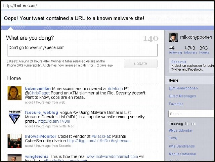Viewport: 215px width, 162px height.
Task: Select Home in the sidebar
Action: pyautogui.click(x=173, y=80)
